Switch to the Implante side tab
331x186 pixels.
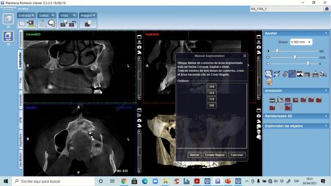click(20, 100)
